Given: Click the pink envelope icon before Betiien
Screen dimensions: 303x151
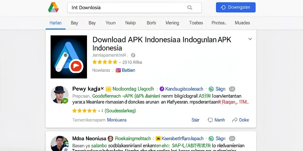Looking at the screenshot, I should coord(118,70).
